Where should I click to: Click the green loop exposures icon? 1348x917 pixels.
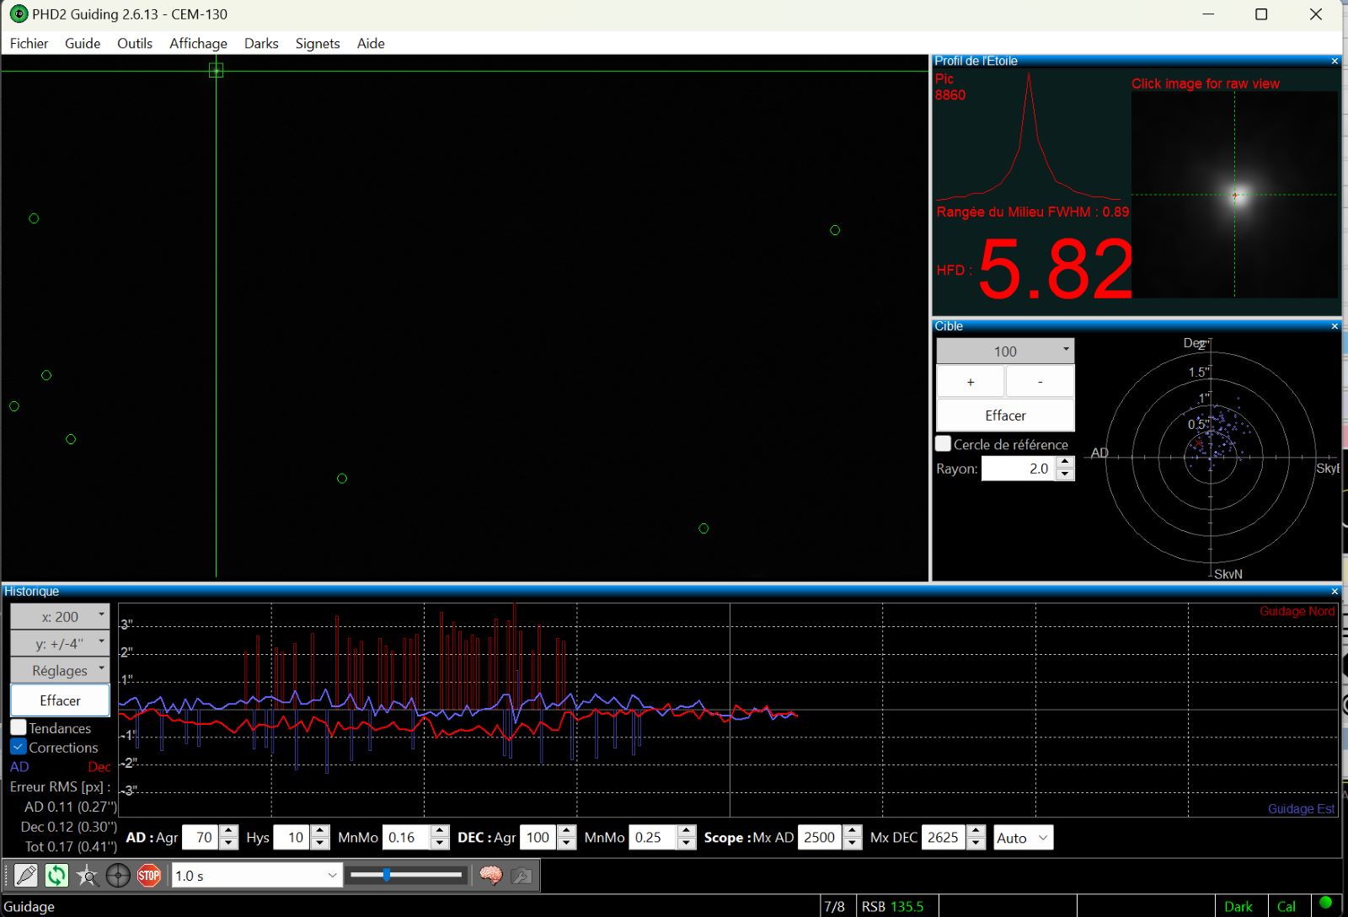[x=56, y=876]
